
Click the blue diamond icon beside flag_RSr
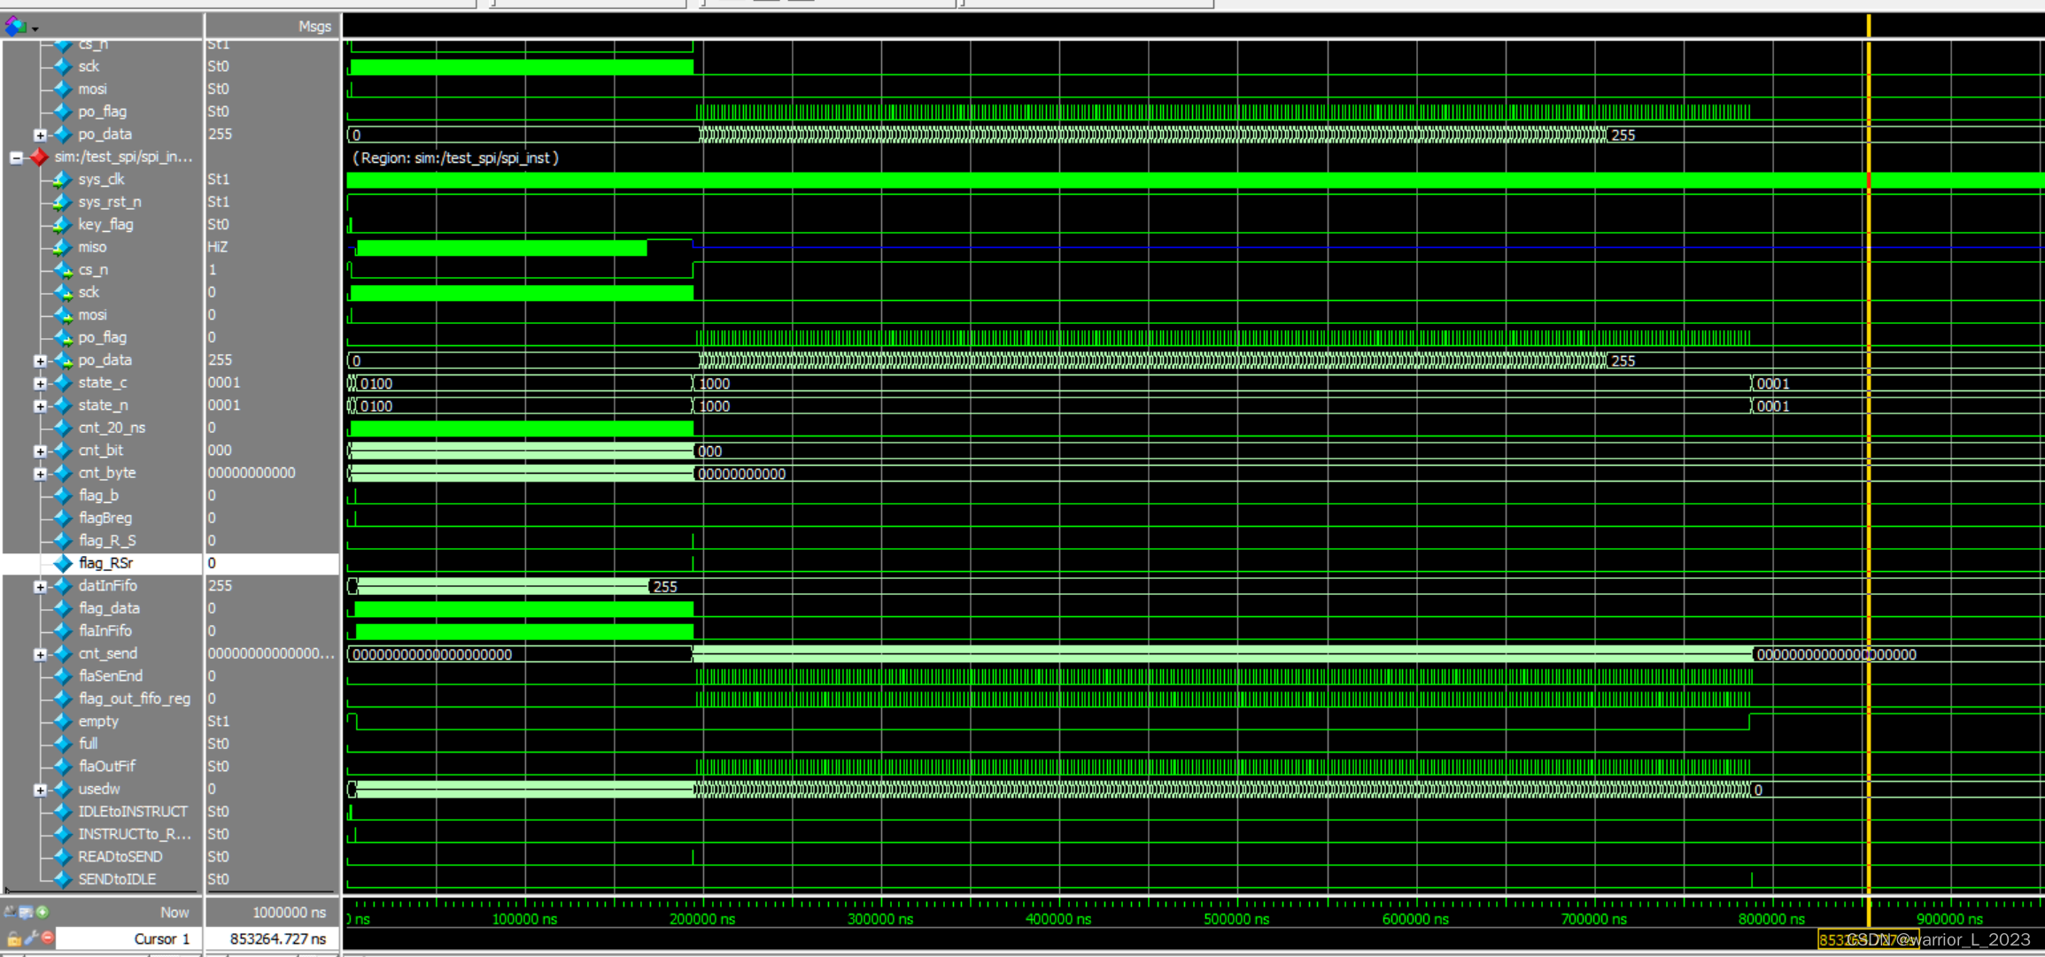63,563
